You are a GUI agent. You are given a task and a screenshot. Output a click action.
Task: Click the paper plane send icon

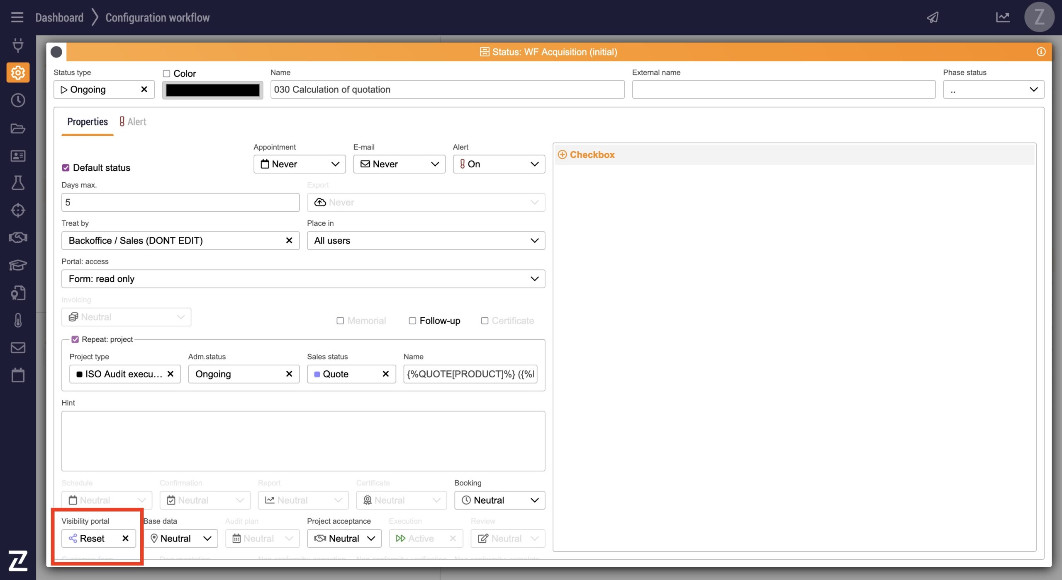933,17
